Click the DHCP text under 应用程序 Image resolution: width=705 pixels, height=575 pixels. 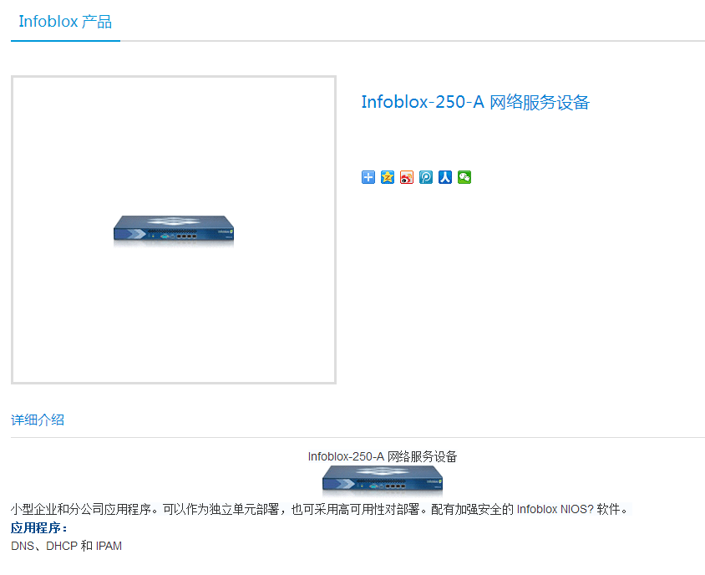click(62, 546)
